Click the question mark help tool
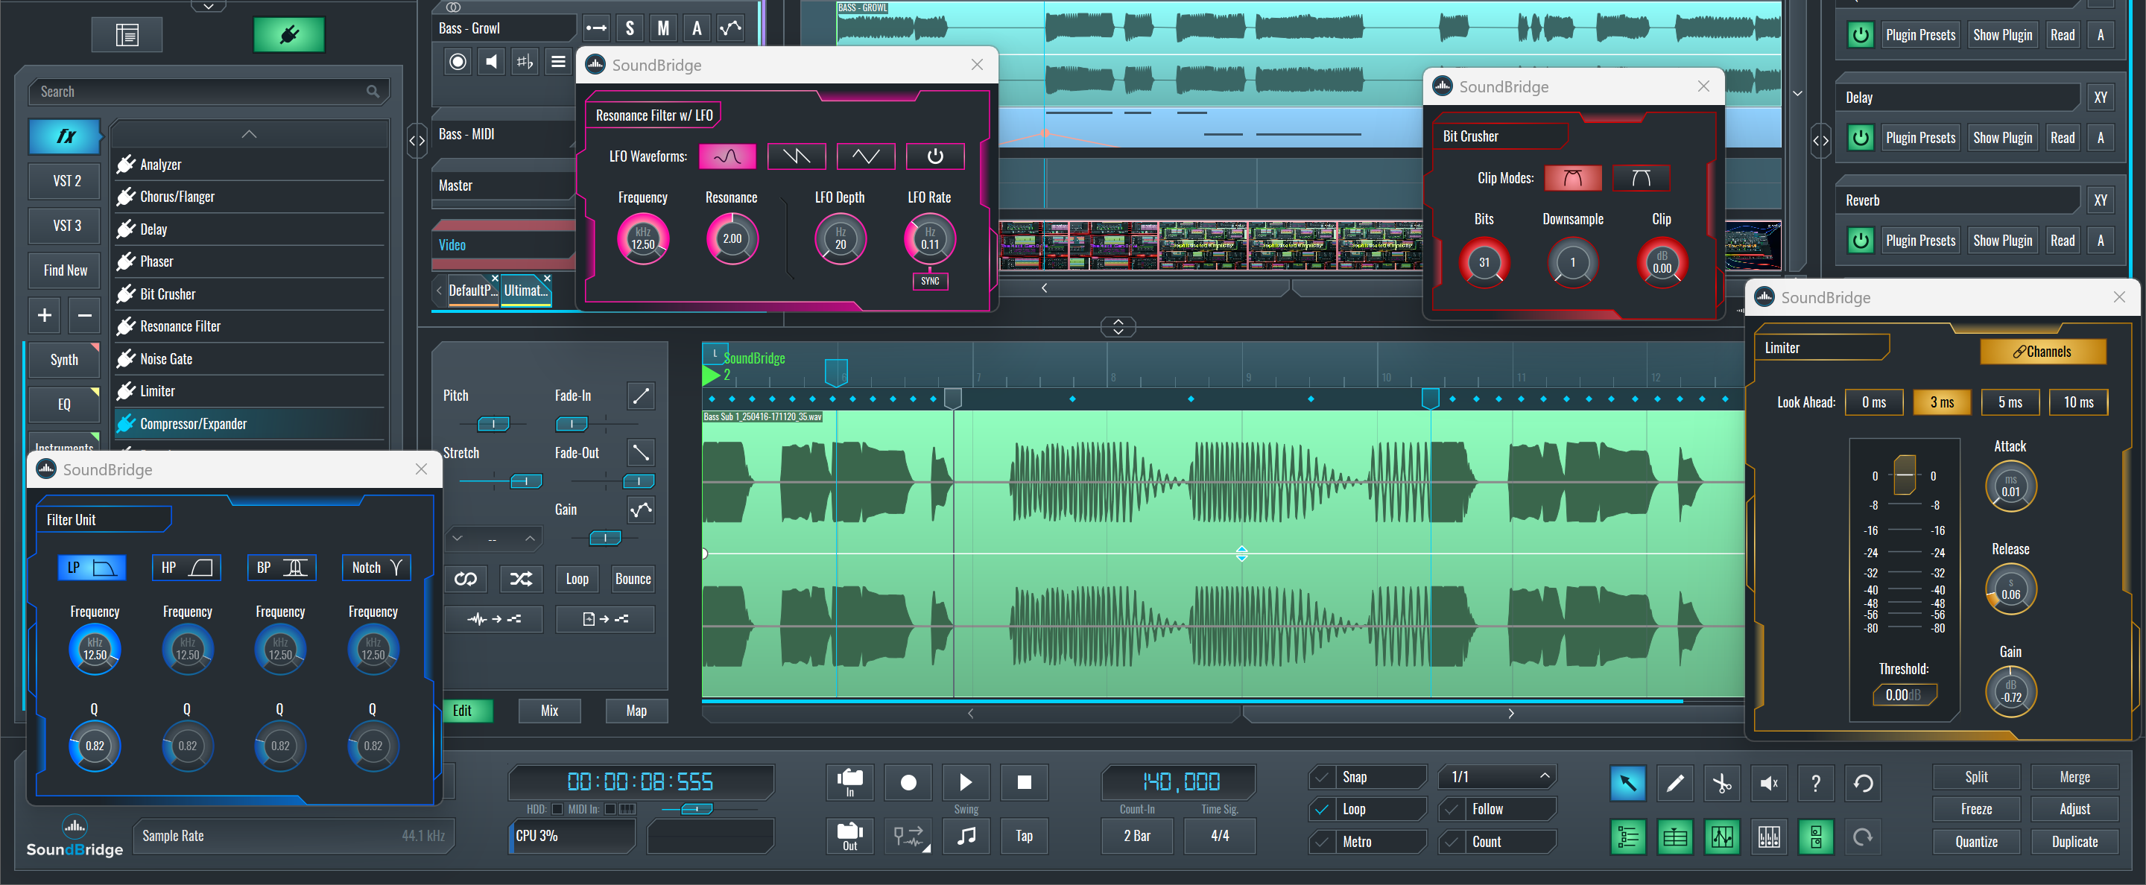This screenshot has height=885, width=2146. tap(1815, 784)
